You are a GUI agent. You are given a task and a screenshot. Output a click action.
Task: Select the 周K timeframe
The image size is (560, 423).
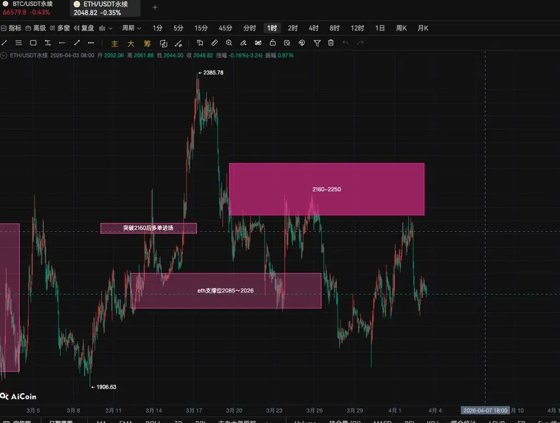(401, 28)
